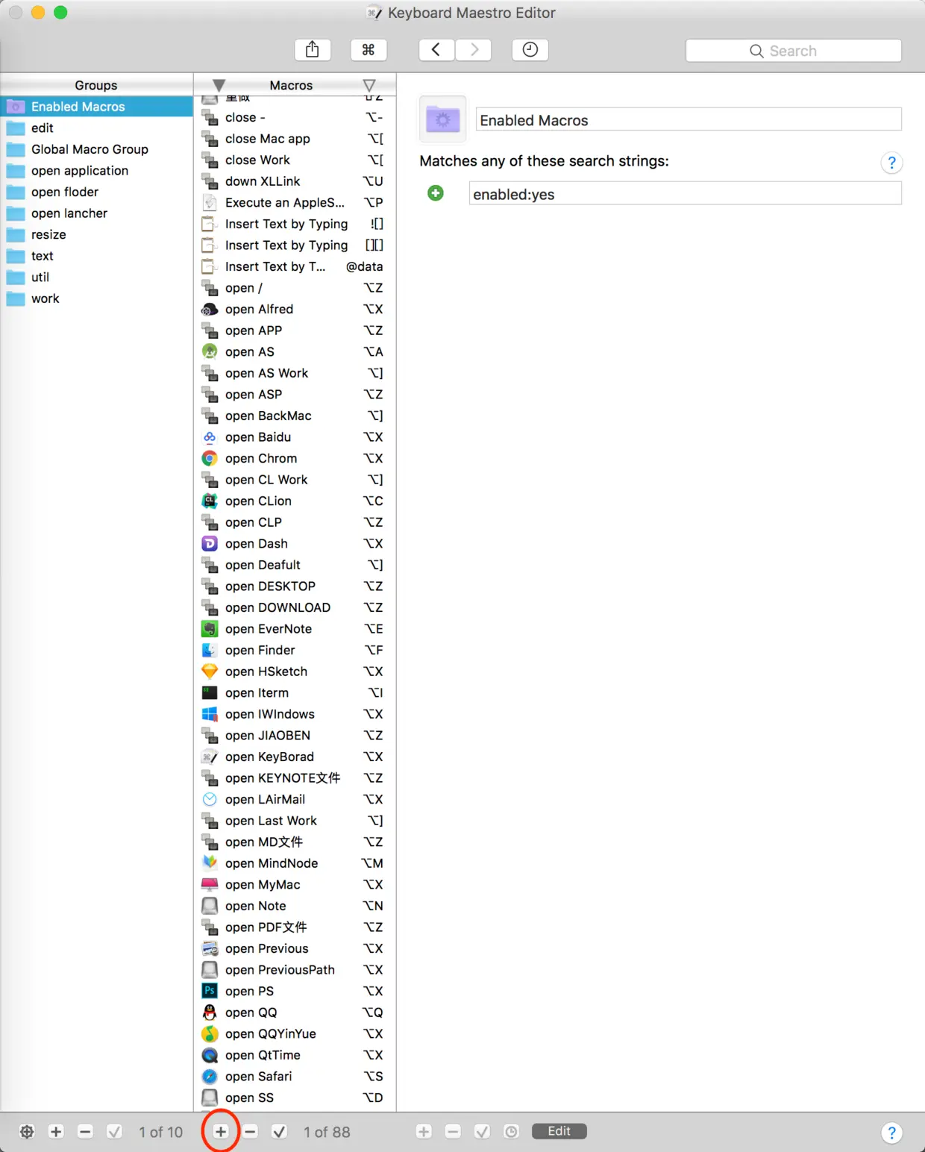Add search string with green plus

click(436, 193)
